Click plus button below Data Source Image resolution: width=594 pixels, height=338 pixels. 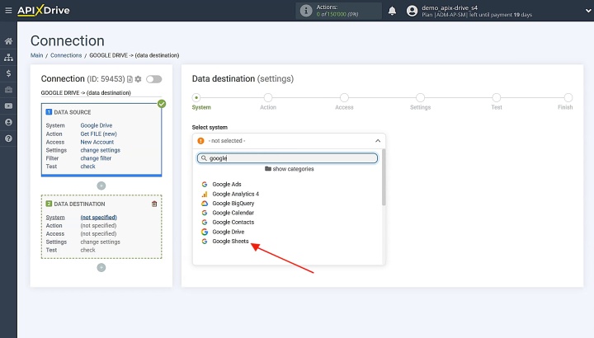tap(101, 185)
